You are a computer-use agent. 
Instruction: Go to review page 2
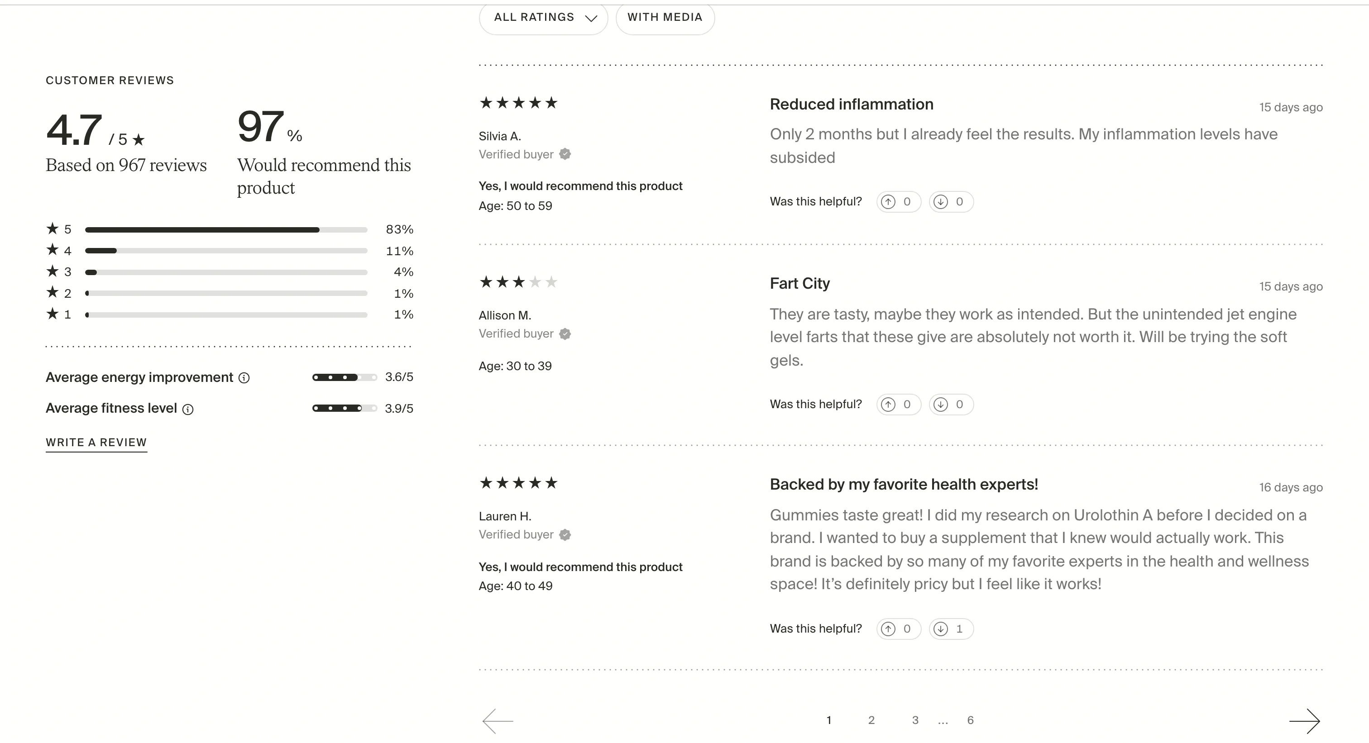871,721
